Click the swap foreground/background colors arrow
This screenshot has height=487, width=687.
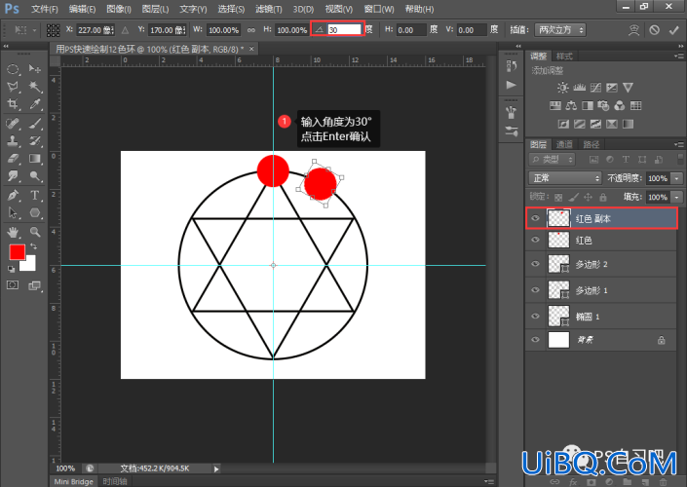pos(33,246)
